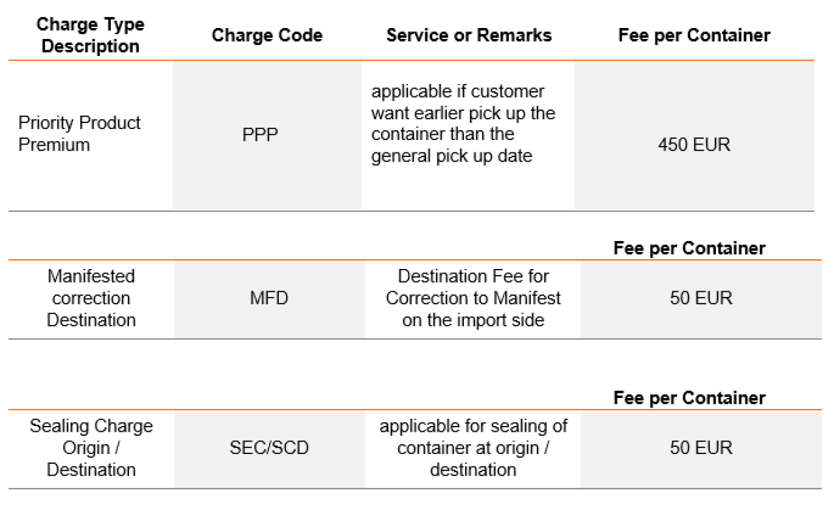Viewport: 834px width, 510px height.
Task: Click the 50 EUR fee in MFD row
Action: pos(701,298)
